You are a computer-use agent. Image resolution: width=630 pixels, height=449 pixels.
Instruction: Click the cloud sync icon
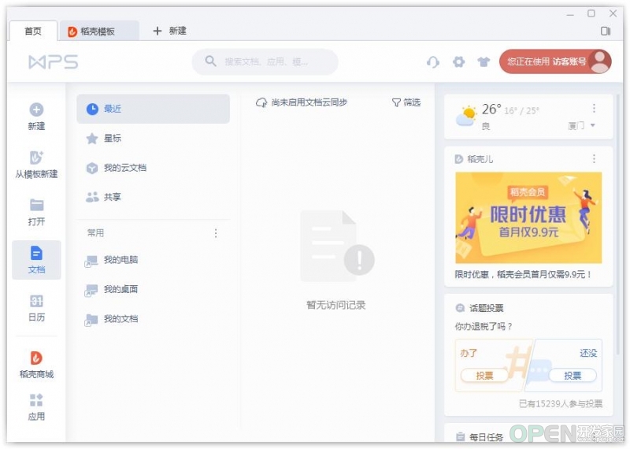261,103
